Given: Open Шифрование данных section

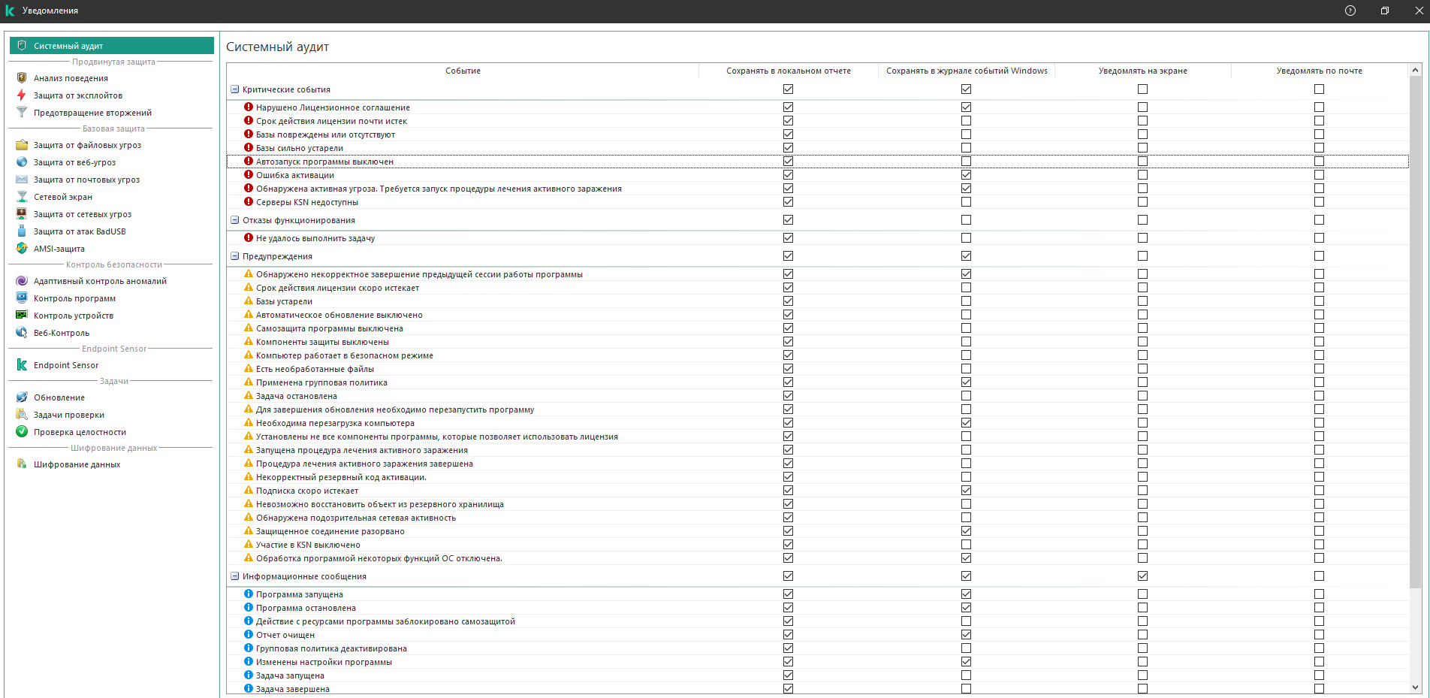Looking at the screenshot, I should point(112,464).
